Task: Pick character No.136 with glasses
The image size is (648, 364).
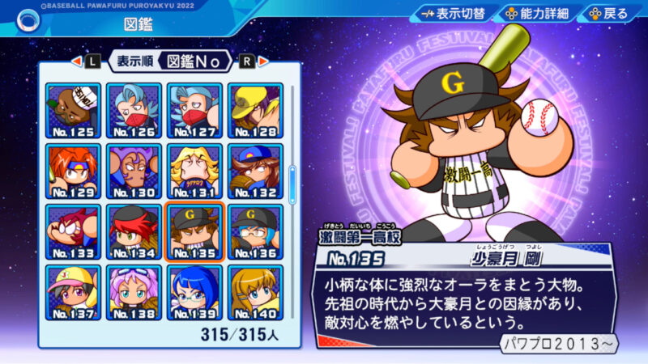Action: 255,232
